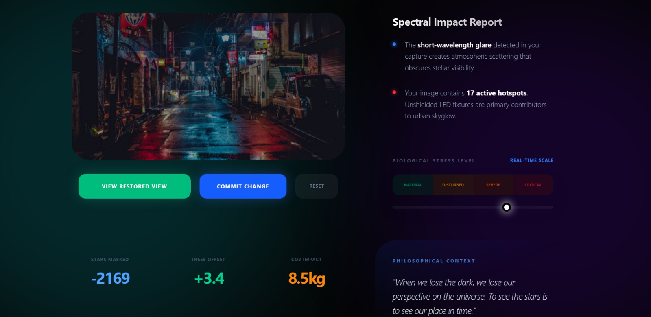Select the Natural stress level segment
The height and width of the screenshot is (317, 651).
coord(413,185)
